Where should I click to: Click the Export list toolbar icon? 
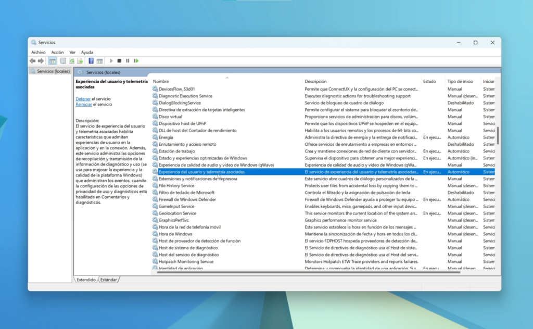[80, 61]
